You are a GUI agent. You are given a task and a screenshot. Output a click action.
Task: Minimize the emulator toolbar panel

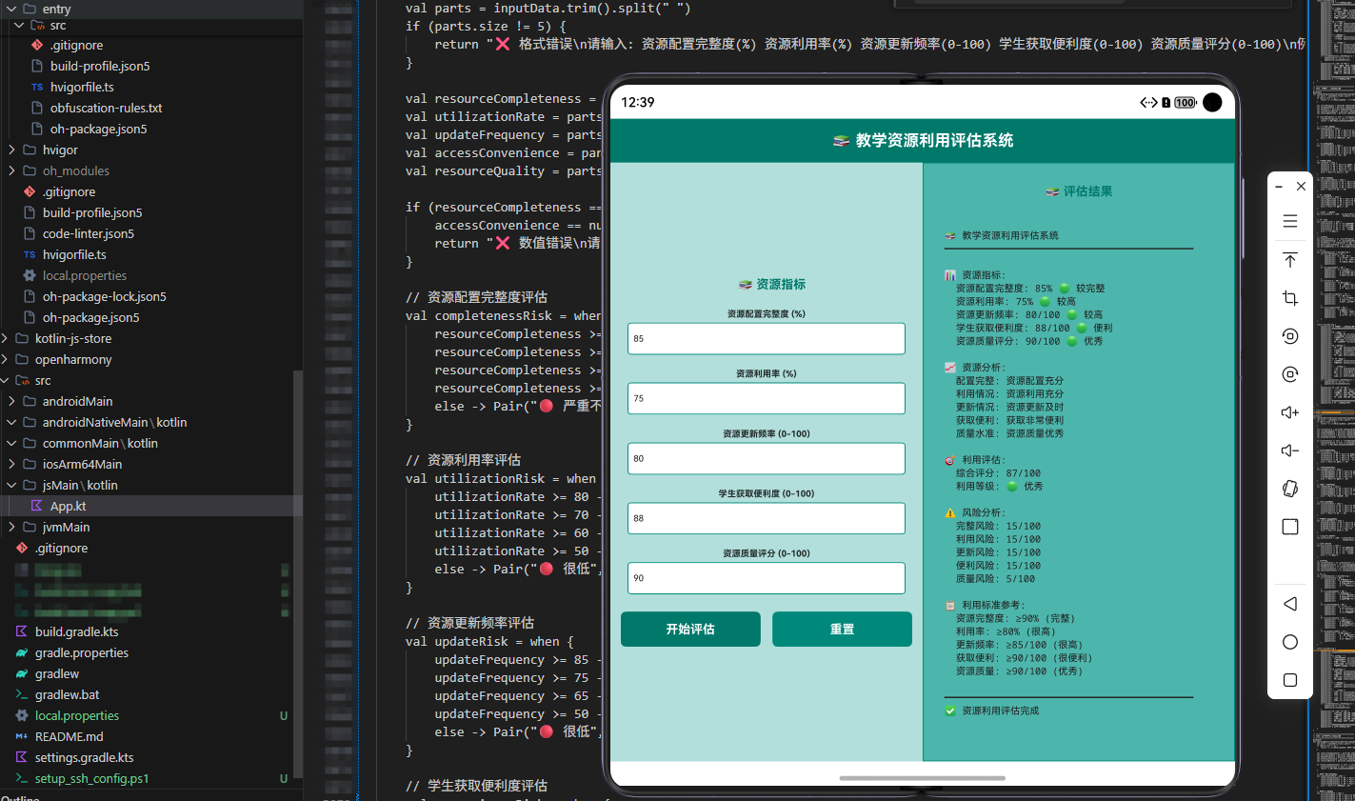[x=1279, y=187]
